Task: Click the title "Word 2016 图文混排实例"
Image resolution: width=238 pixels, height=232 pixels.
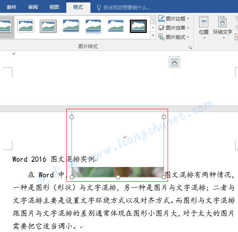Action: [x=54, y=159]
